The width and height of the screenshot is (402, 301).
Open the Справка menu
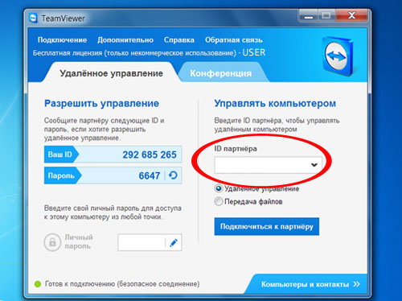point(179,40)
